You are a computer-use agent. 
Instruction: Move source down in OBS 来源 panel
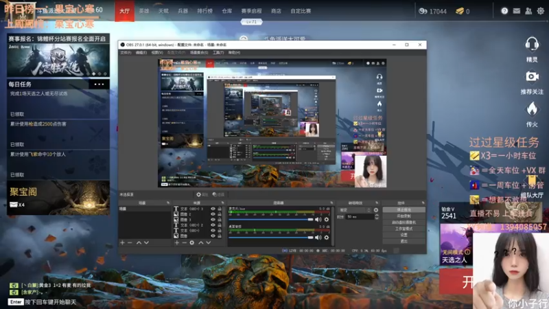click(x=209, y=242)
